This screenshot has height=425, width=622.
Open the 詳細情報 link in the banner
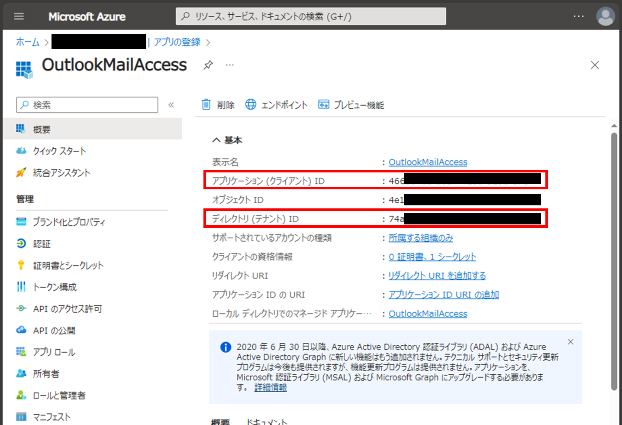tap(271, 388)
